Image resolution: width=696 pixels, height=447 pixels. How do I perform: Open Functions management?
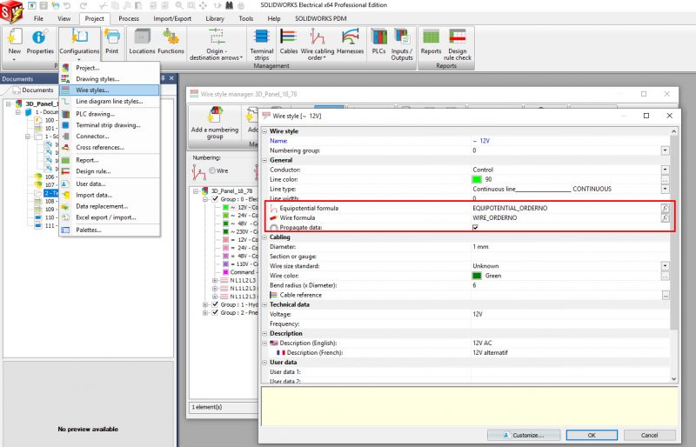point(171,42)
